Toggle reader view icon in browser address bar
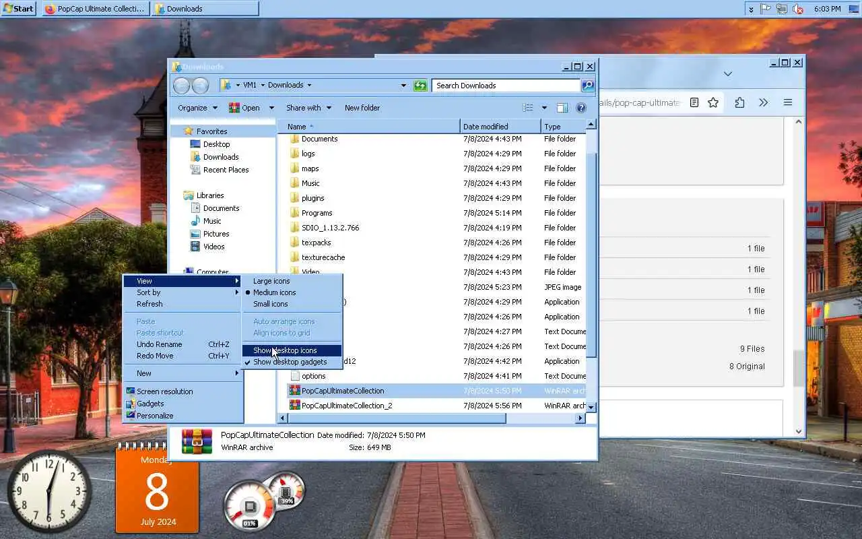The image size is (862, 539). (x=694, y=102)
